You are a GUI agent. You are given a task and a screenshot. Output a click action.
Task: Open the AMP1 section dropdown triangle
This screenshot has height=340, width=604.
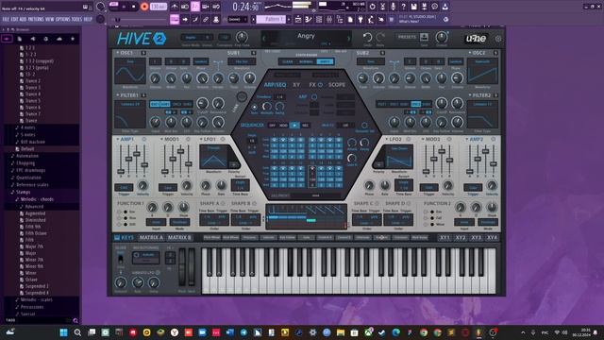[118, 139]
